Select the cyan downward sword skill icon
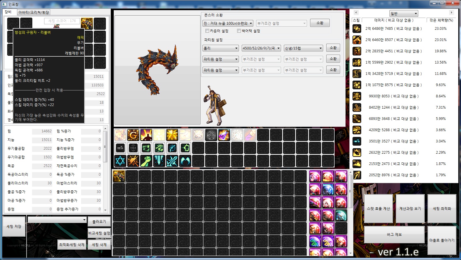Viewport: 461px width, 260px height. (x=159, y=161)
